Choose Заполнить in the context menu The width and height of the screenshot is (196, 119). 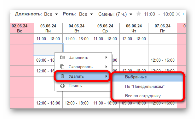83,57
